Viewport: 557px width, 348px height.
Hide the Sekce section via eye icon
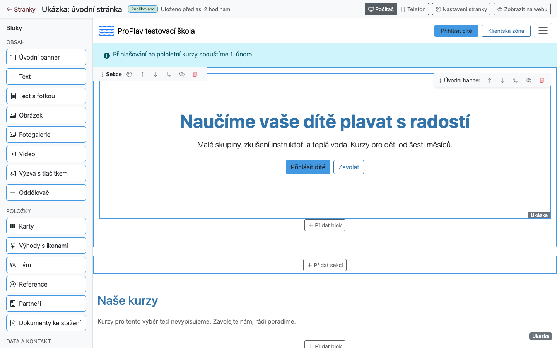tap(182, 74)
